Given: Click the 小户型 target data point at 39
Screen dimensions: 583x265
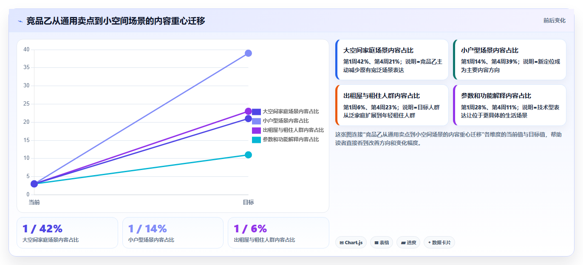Looking at the screenshot, I should click(x=248, y=53).
